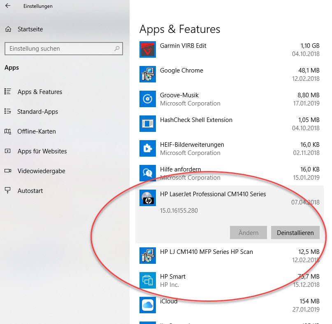Click Einstellungen window title

click(38, 6)
